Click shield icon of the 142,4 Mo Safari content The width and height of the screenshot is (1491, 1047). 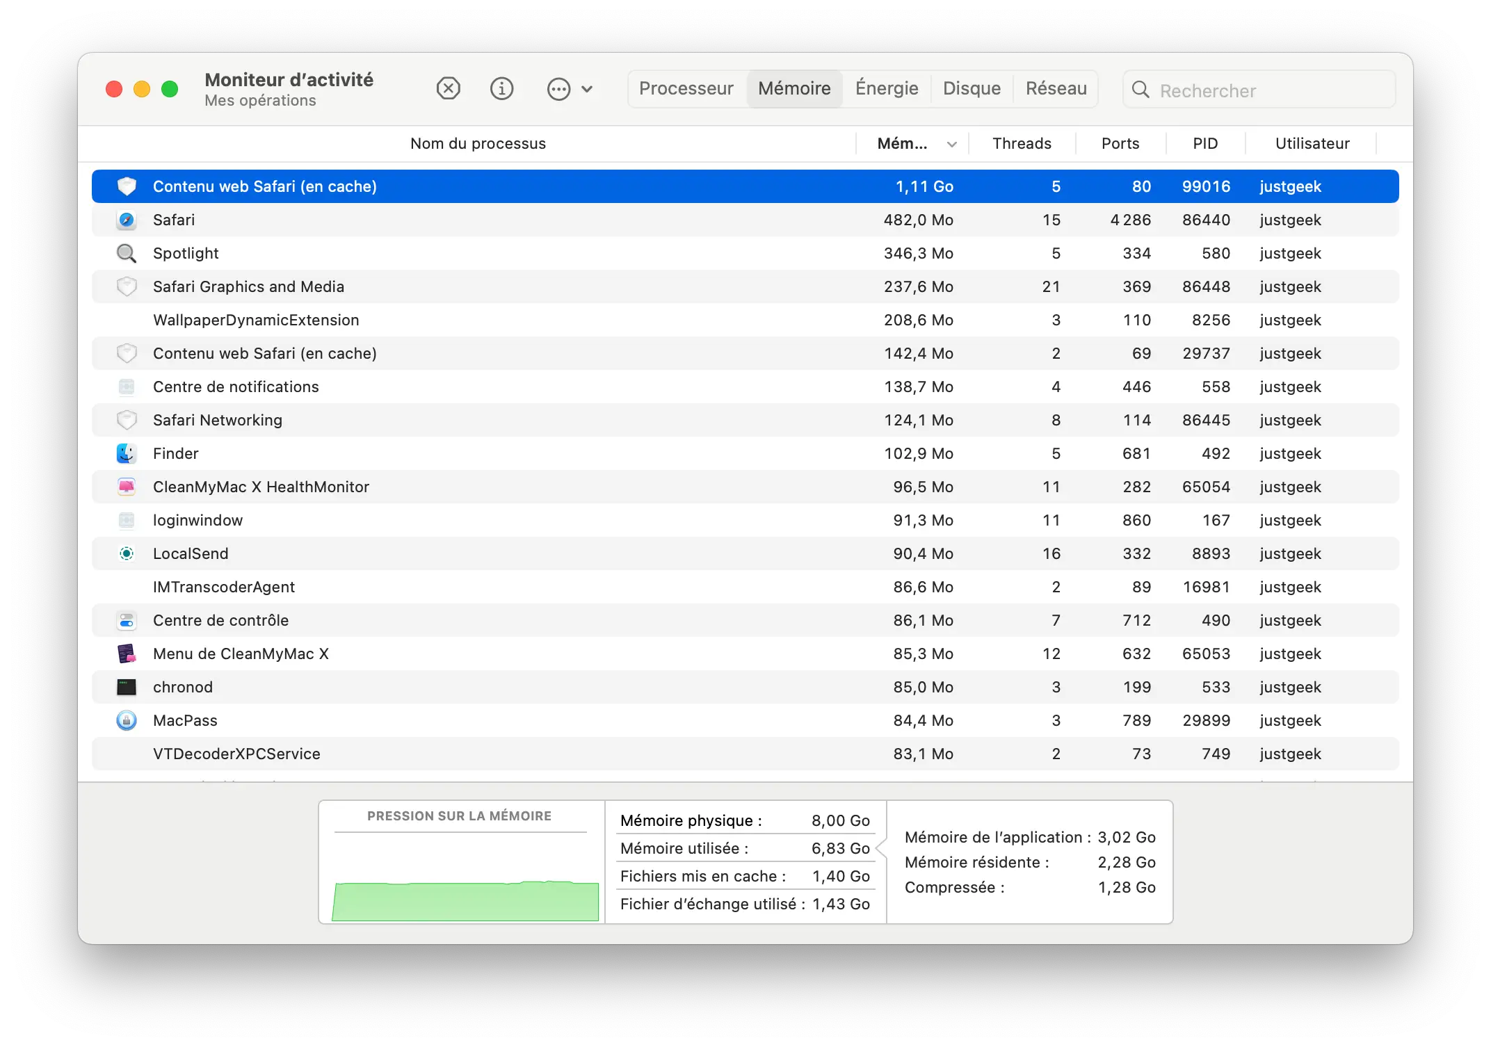click(127, 353)
